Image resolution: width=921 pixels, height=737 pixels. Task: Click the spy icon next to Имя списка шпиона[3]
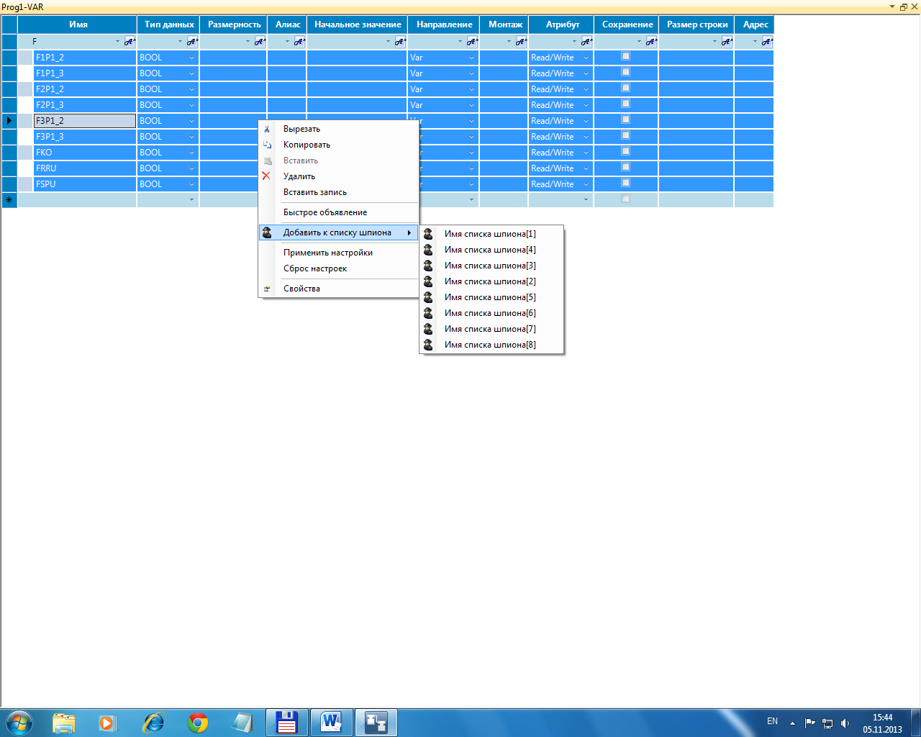428,265
